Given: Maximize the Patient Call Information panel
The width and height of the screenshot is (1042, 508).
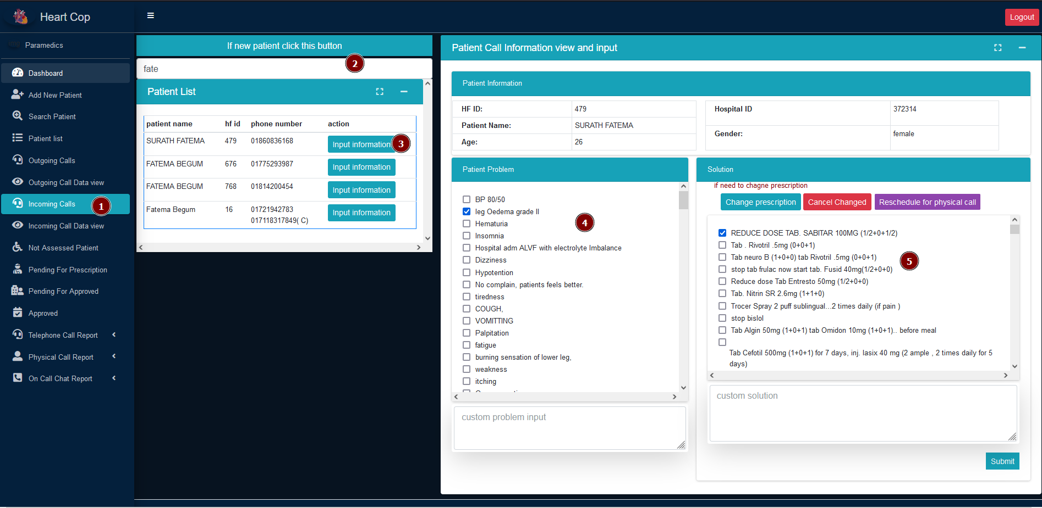Looking at the screenshot, I should pos(997,48).
